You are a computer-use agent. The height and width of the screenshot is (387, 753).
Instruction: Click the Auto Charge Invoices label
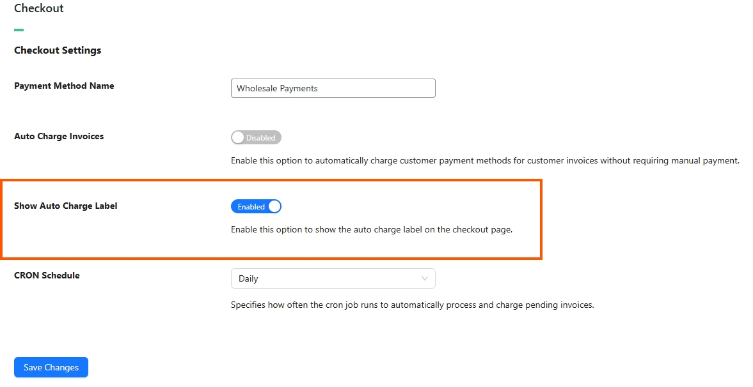[59, 136]
